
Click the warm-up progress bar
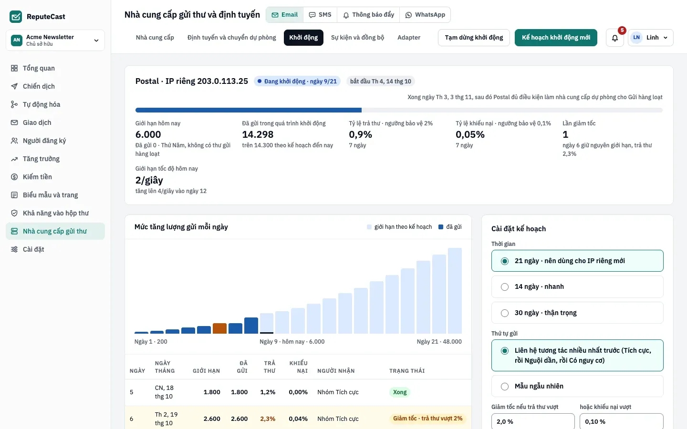click(x=399, y=110)
